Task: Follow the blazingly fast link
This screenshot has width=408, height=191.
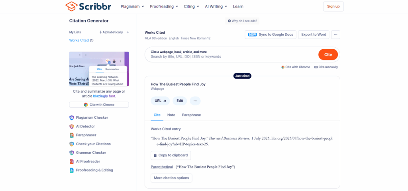Action: pos(104,96)
